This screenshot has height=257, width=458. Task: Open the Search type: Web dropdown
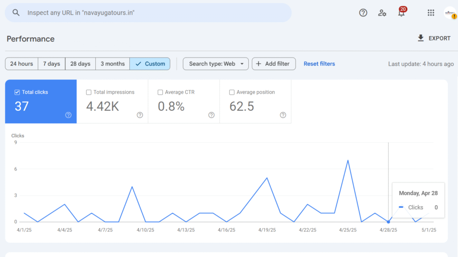216,64
